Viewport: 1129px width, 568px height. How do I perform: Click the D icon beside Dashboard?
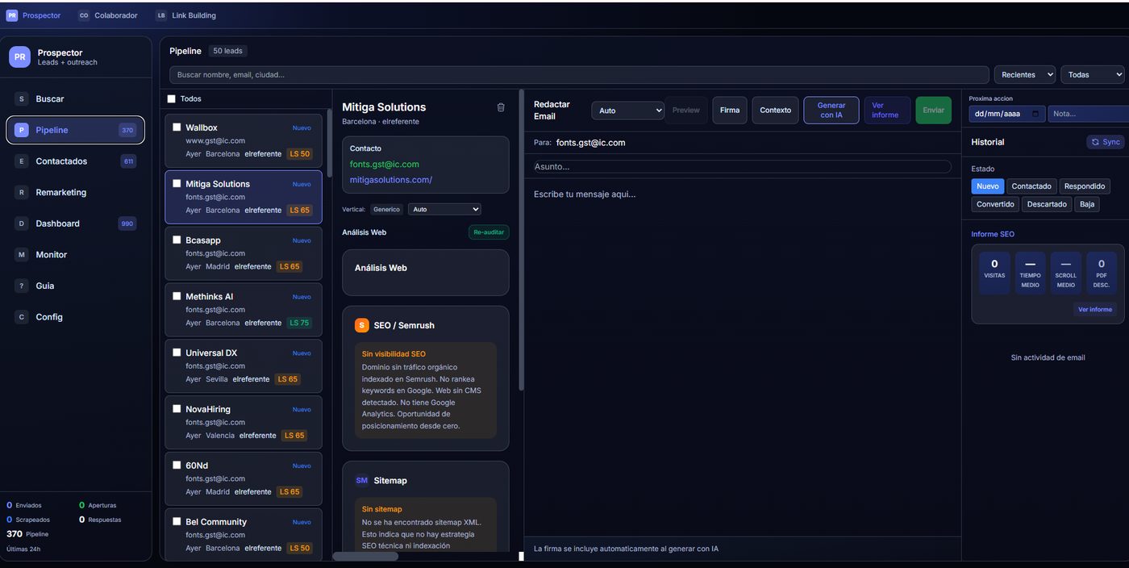pos(22,223)
